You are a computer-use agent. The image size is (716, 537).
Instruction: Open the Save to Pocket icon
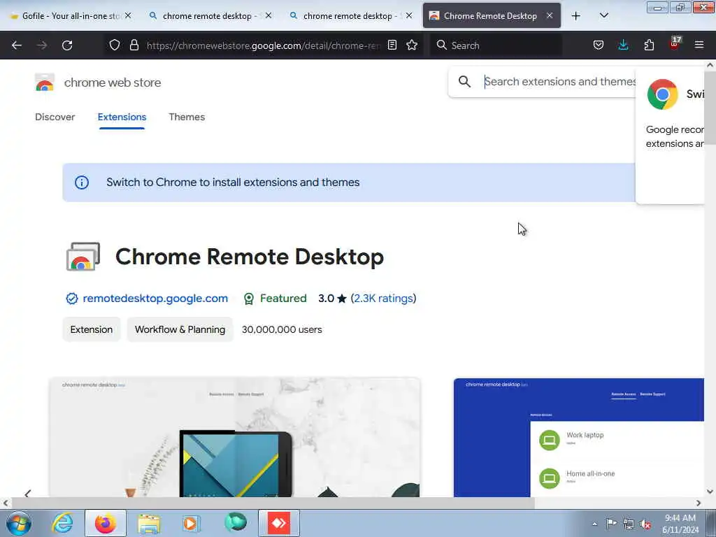point(599,45)
